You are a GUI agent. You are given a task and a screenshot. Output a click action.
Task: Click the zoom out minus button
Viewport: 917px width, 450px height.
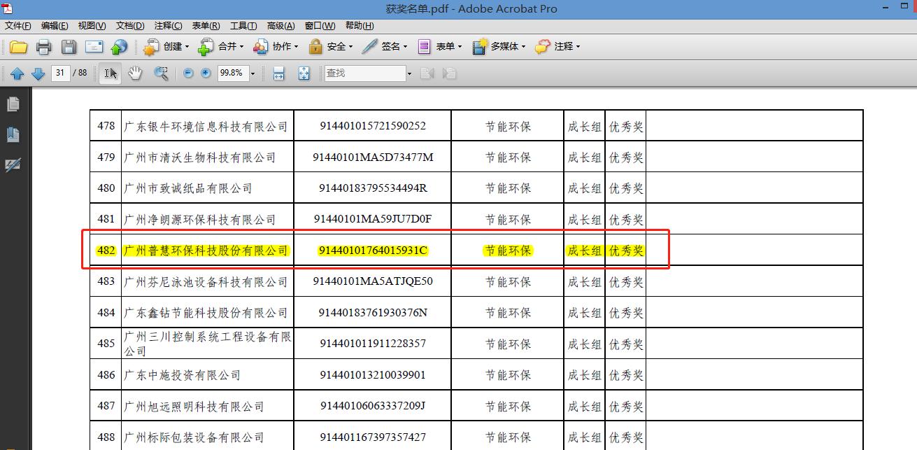[188, 73]
